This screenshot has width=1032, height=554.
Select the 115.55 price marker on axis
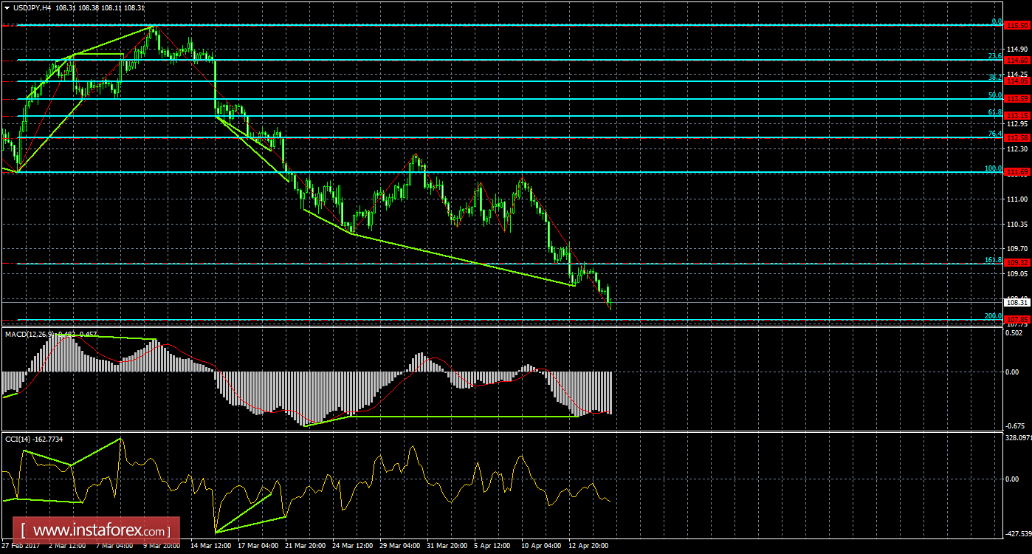[1016, 24]
